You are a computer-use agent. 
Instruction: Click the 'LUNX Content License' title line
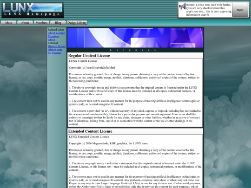[x=83, y=61]
